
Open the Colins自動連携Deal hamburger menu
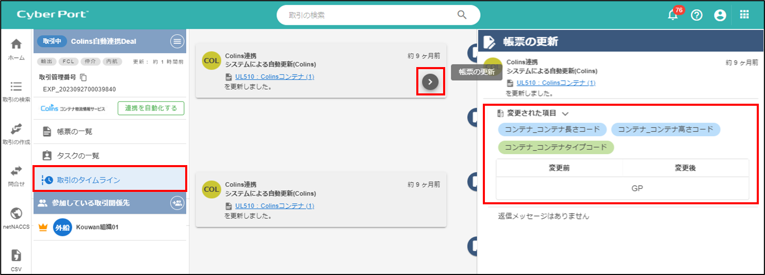point(177,42)
